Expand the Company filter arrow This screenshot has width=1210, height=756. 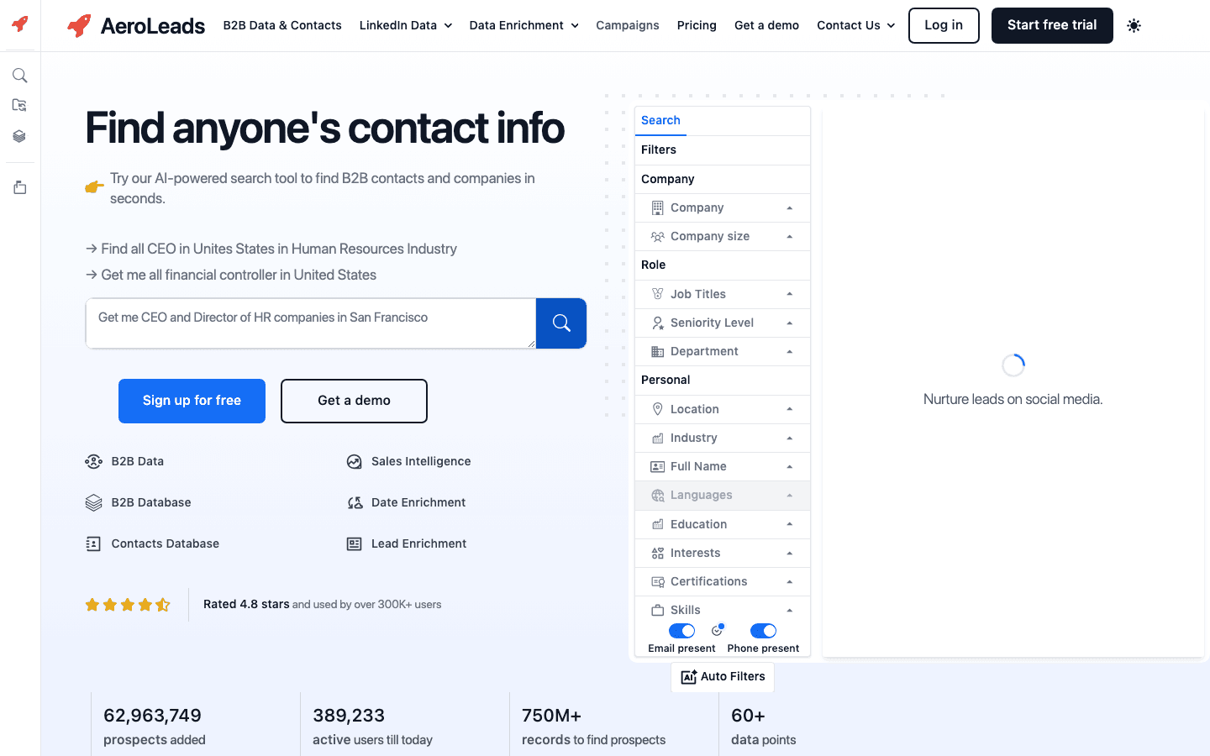click(790, 207)
